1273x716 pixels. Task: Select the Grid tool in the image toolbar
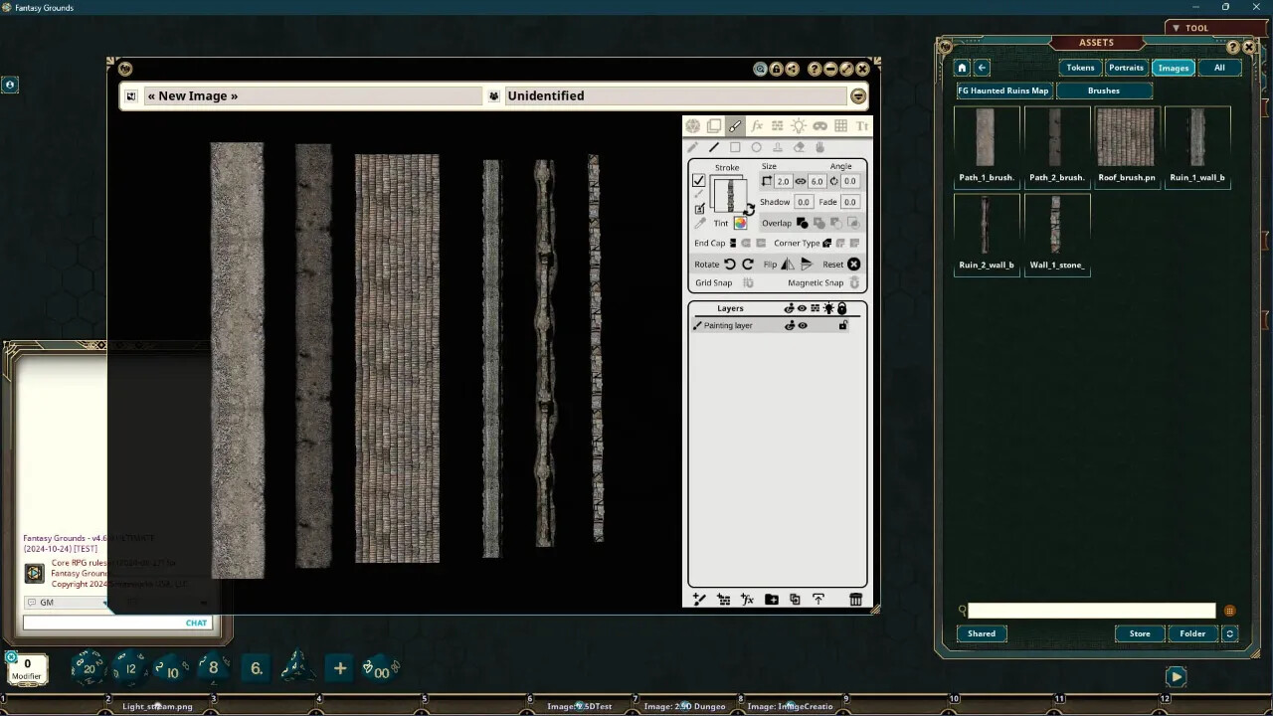point(840,126)
